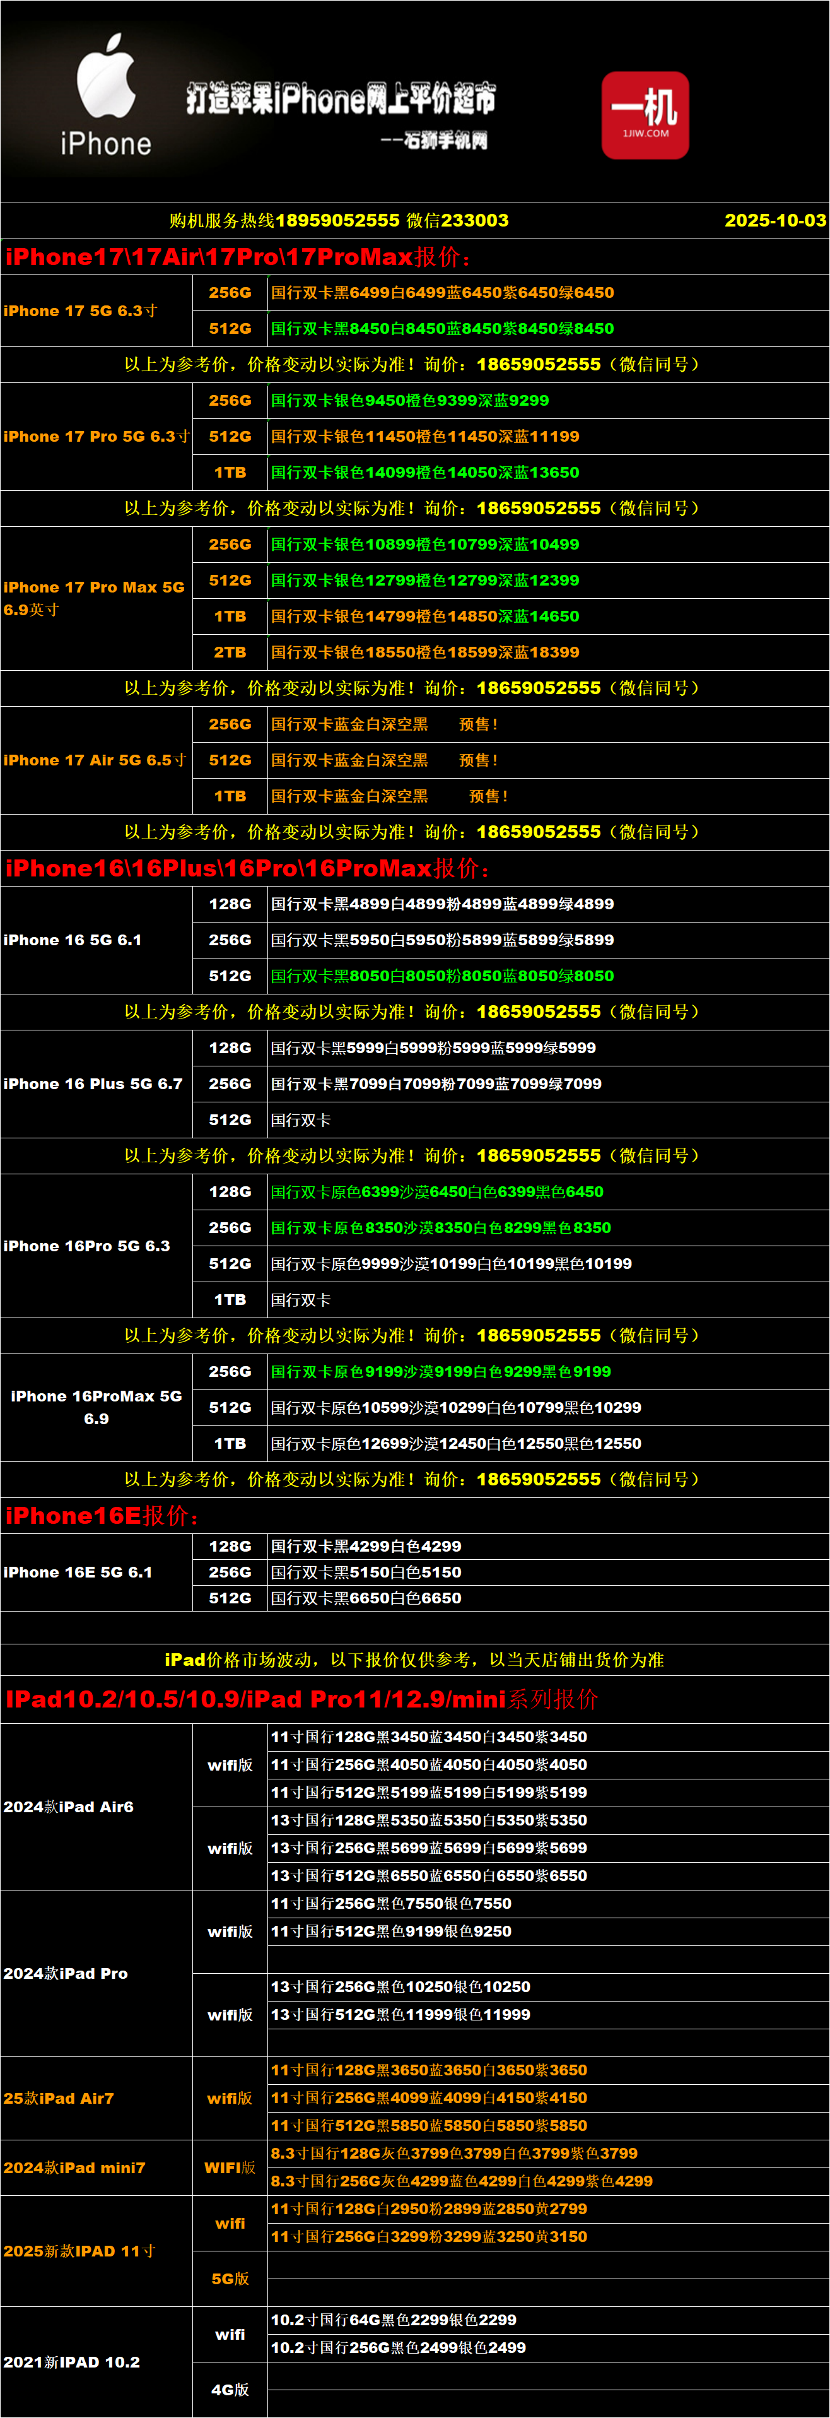Click the 2024款iPad mini7 model label
The image size is (830, 2418).
[74, 2167]
